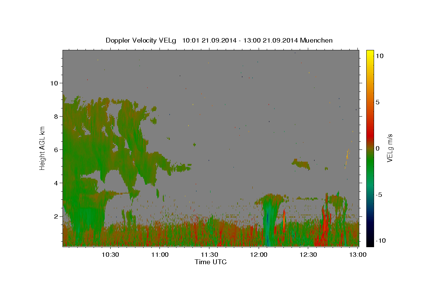Image resolution: width=444 pixels, height=296 pixels.
Task: Click the "VELg m/s" colorbar label
Action: pos(390,148)
